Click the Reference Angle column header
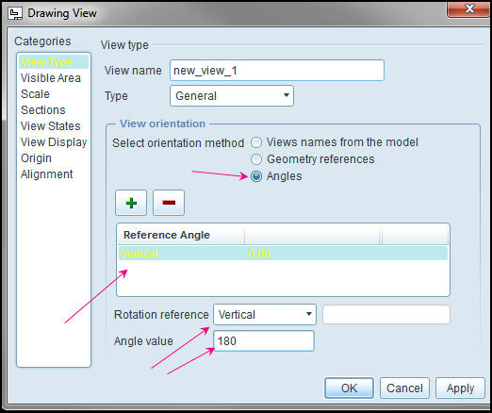Screen dimensions: 492x413 click(x=181, y=235)
